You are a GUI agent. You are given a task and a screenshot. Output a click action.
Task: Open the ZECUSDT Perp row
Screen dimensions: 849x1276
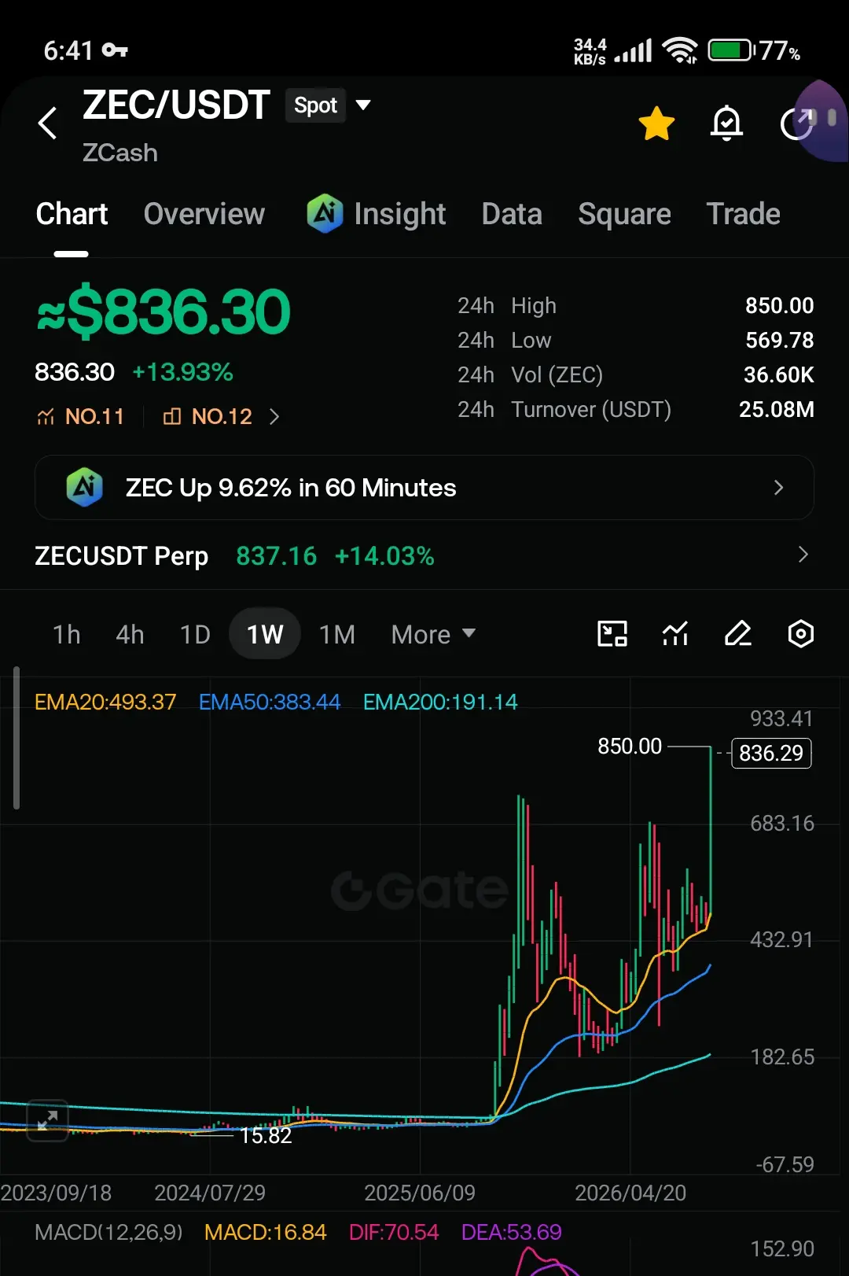(424, 555)
